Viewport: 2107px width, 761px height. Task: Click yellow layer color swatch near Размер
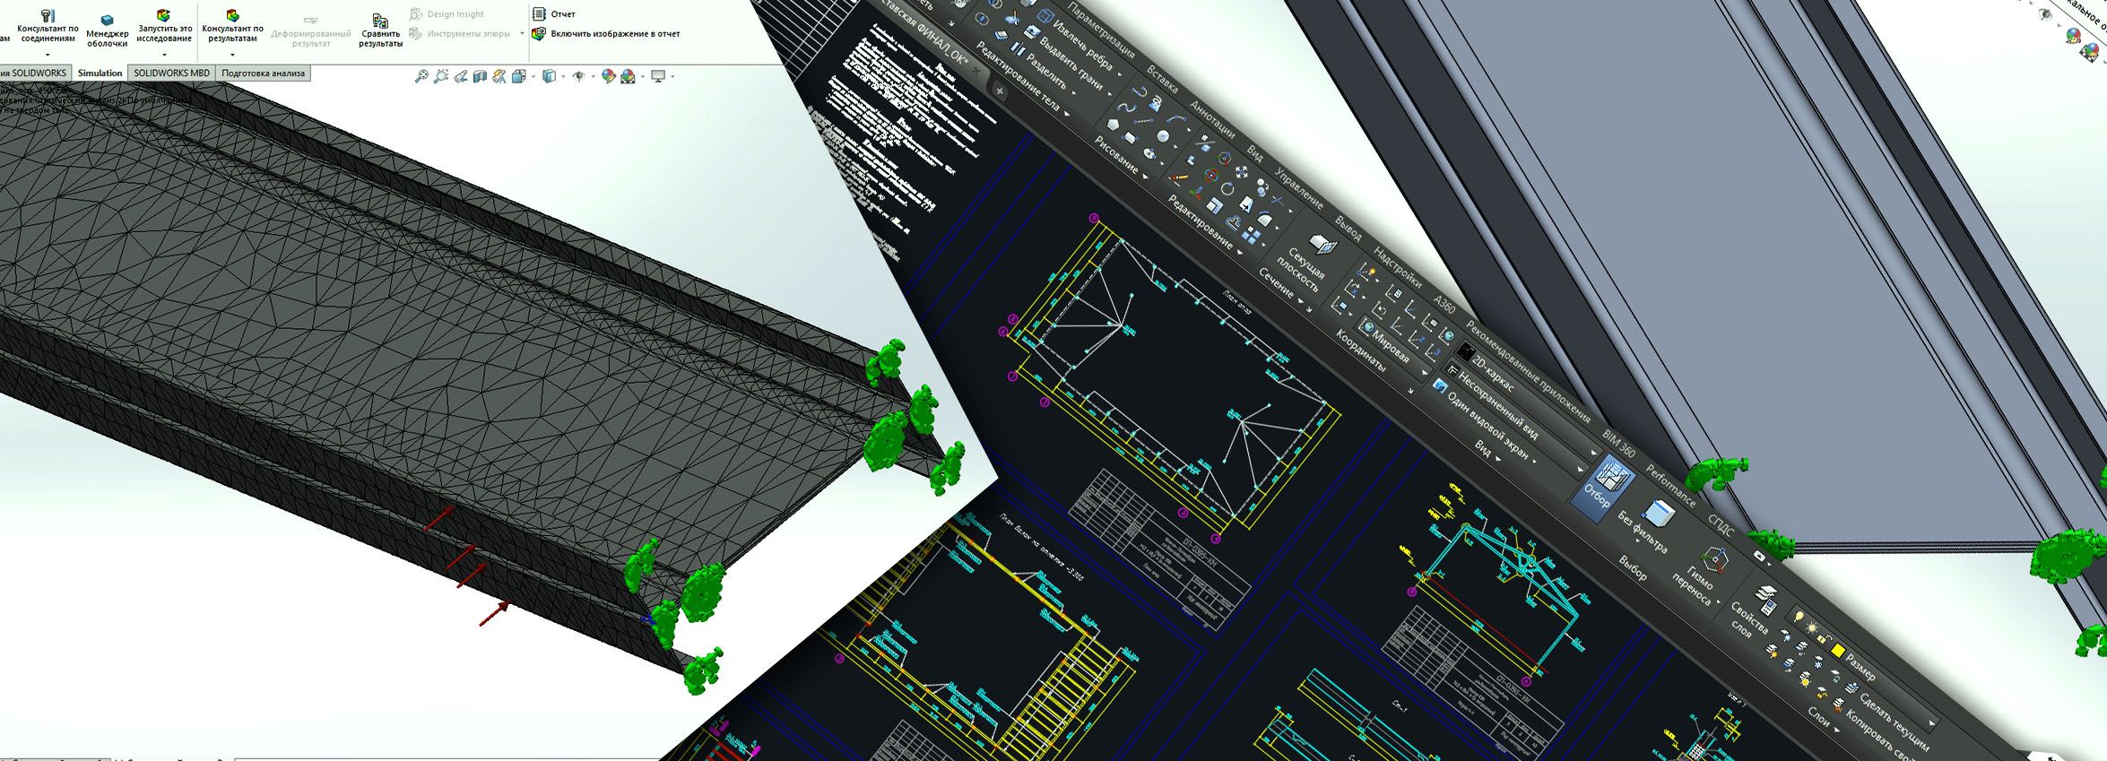click(x=1837, y=650)
